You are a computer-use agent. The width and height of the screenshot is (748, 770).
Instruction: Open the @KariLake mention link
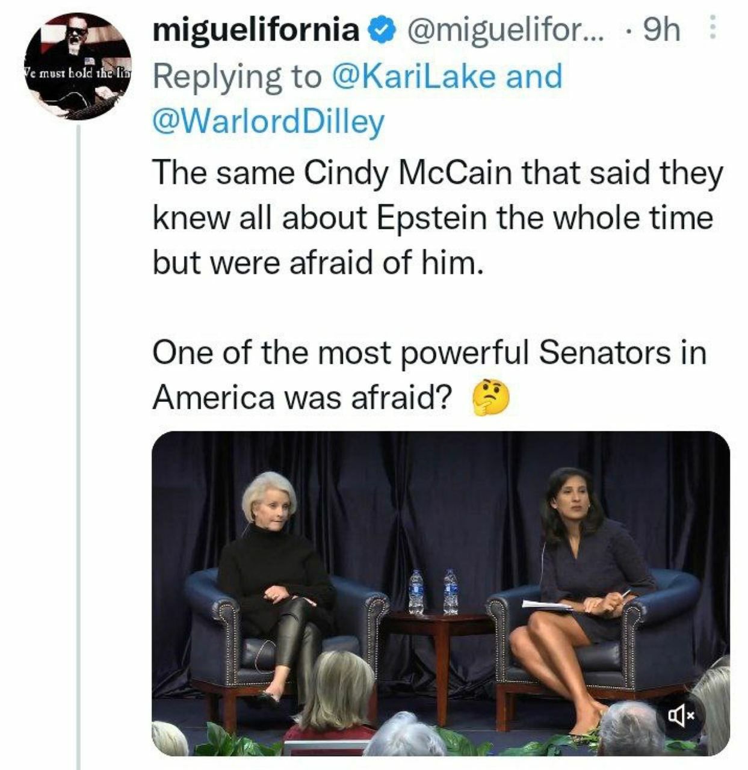click(415, 76)
